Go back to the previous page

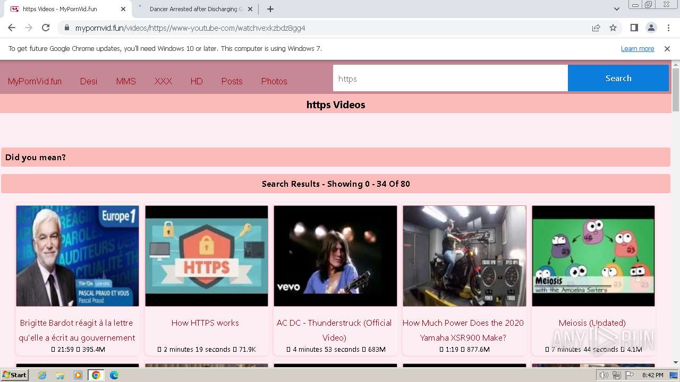tap(12, 28)
